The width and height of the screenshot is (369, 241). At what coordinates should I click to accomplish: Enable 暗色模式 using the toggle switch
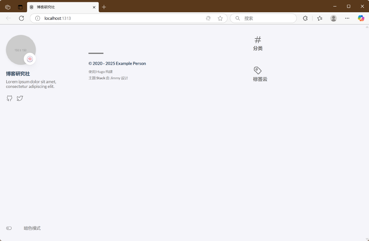point(9,228)
